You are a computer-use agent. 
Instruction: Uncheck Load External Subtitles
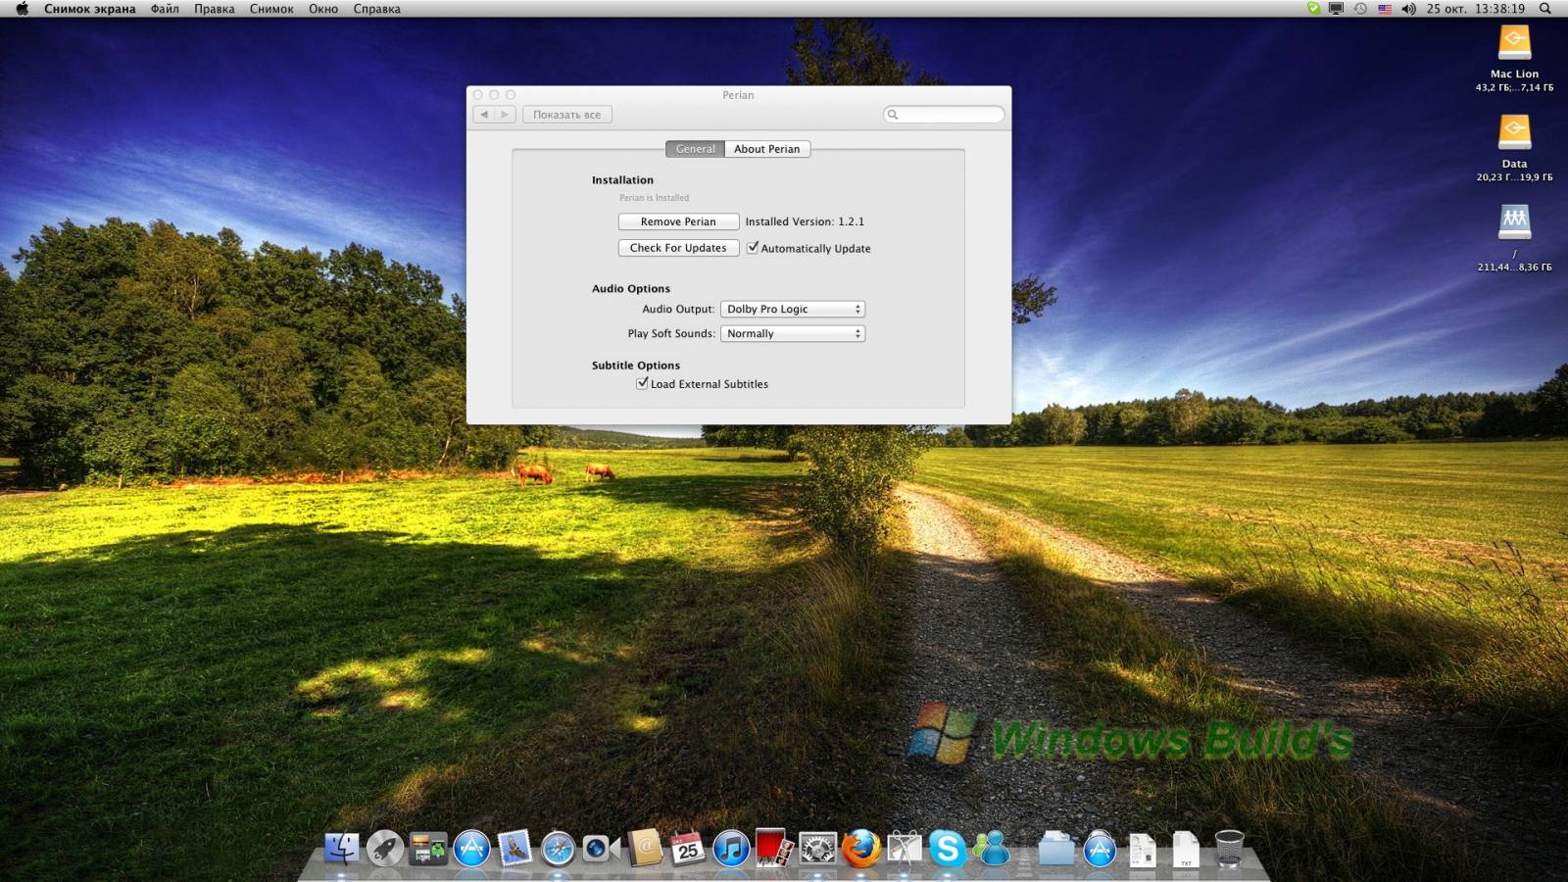[x=642, y=383]
